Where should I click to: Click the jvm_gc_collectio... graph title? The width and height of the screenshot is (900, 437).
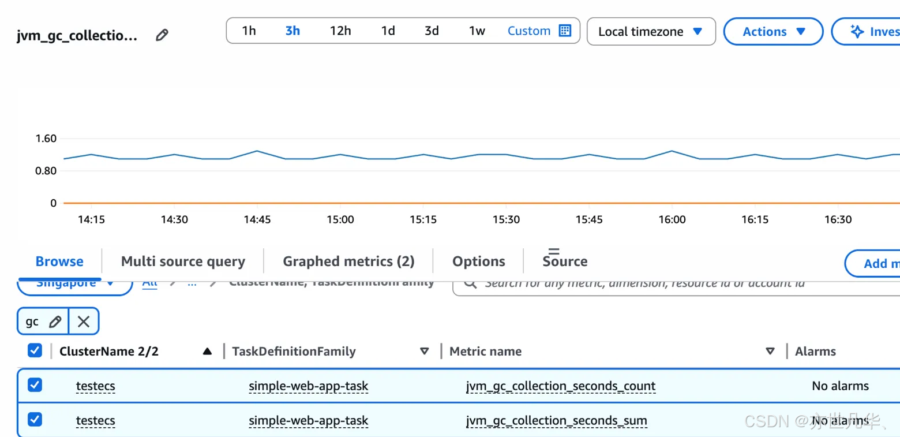tap(77, 36)
